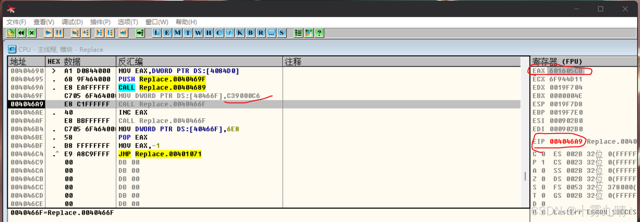Viewport: 640px width, 222px height.
Task: Show the CPU window (C icon)
Action: tap(219, 33)
